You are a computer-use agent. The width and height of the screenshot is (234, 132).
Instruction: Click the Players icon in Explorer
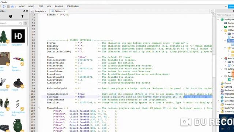point(222,83)
